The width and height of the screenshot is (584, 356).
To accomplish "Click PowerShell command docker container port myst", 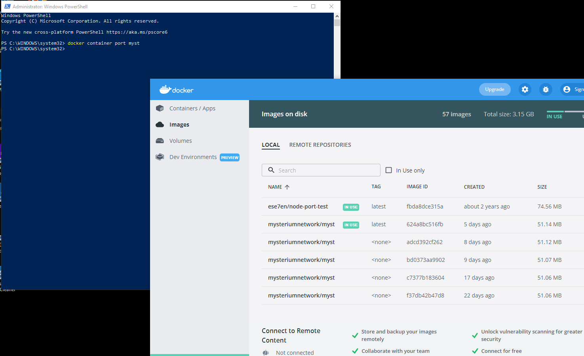I will click(104, 43).
